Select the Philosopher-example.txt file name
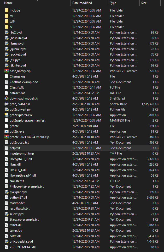This screenshot has width=164, height=252. pyautogui.click(x=27, y=187)
